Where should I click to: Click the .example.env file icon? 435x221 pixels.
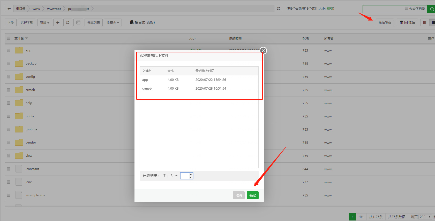pos(19,195)
